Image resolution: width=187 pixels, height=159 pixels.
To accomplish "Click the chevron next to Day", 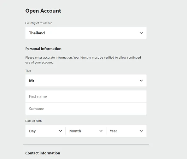I will coord(60,131).
